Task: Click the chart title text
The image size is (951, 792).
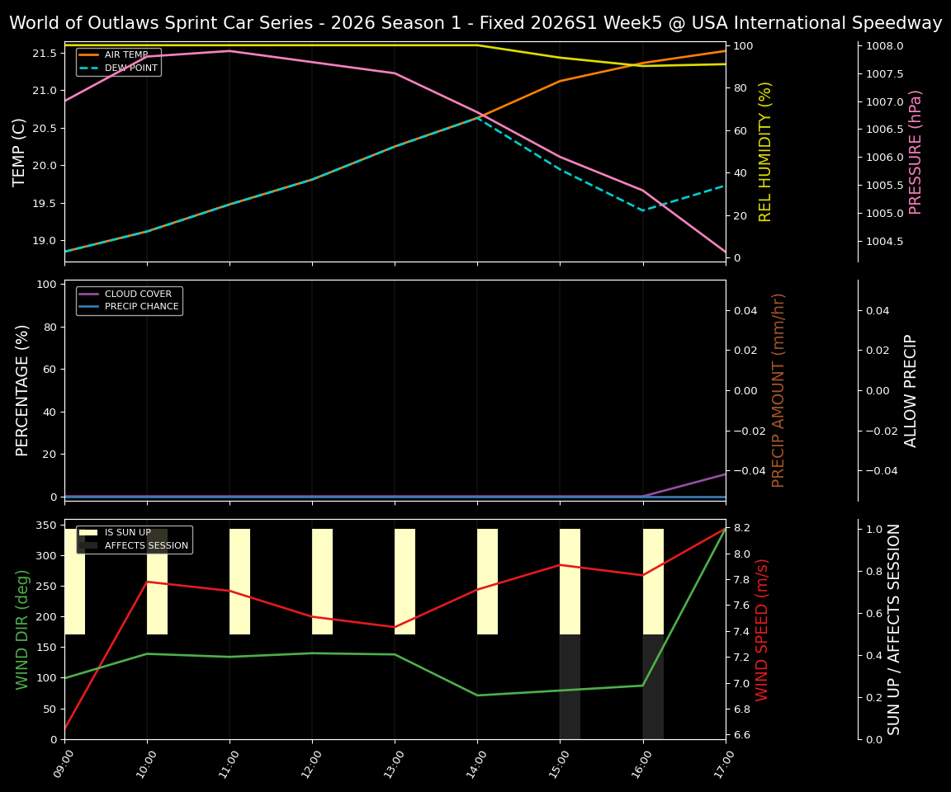Action: tap(475, 22)
